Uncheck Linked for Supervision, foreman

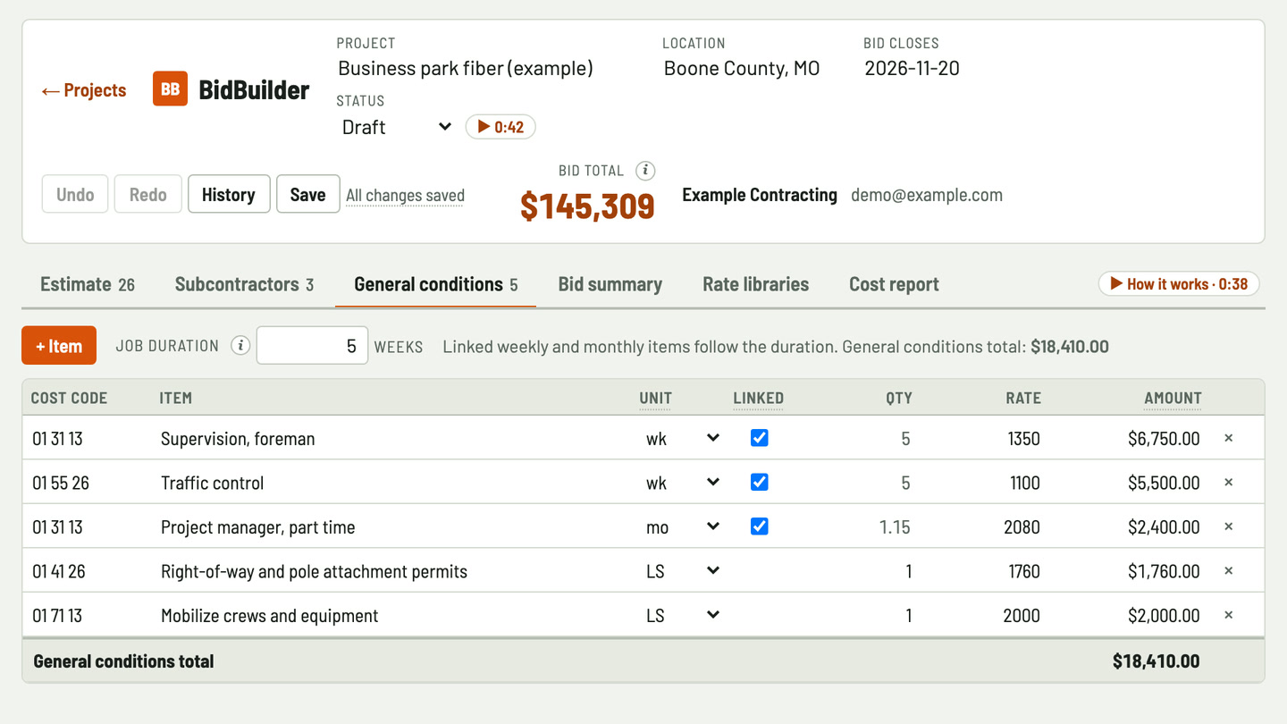pyautogui.click(x=759, y=438)
